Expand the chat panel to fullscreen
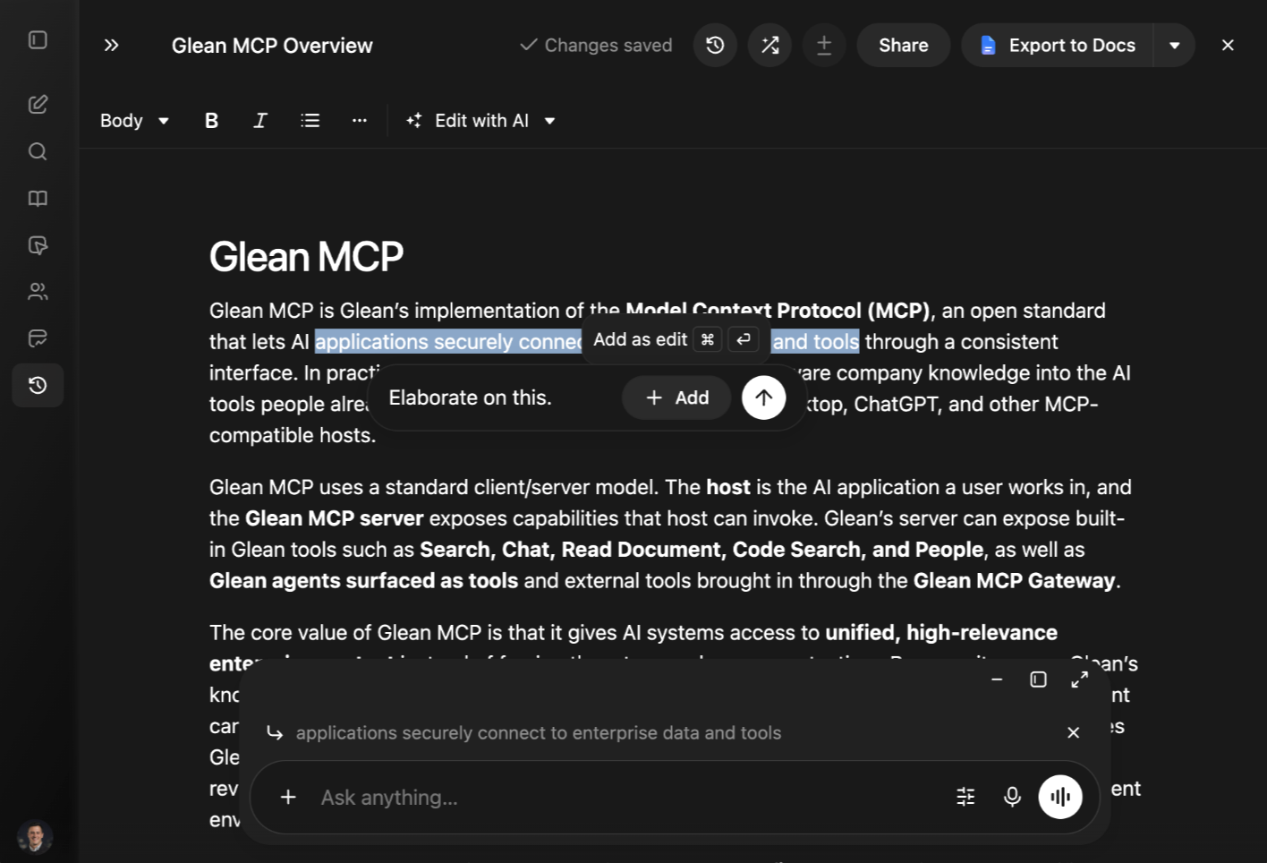This screenshot has width=1267, height=863. tap(1080, 679)
